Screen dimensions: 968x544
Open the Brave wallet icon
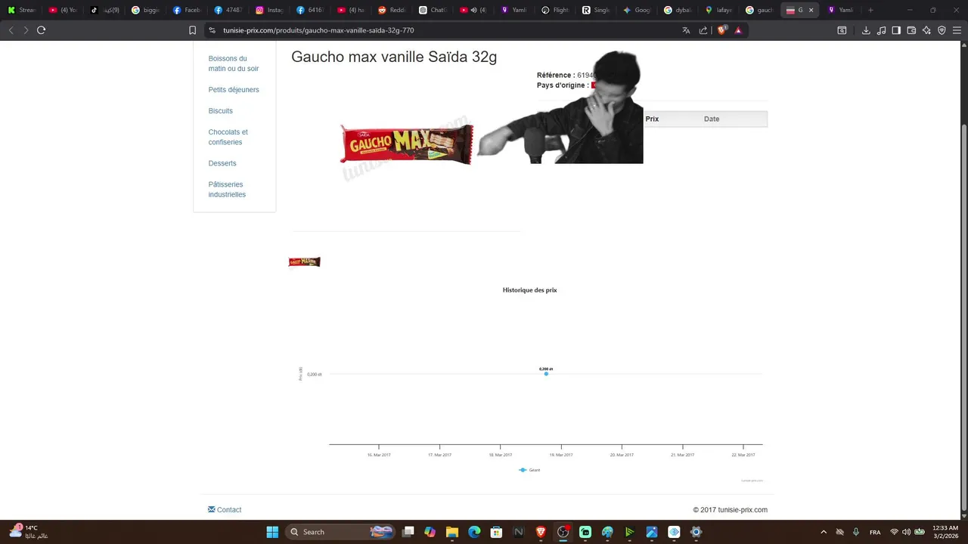pyautogui.click(x=911, y=30)
